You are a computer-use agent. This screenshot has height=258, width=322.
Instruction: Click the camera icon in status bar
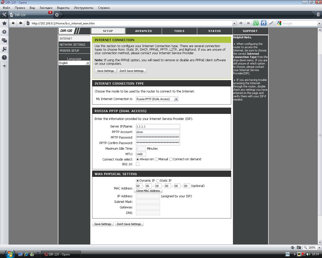(x=299, y=247)
